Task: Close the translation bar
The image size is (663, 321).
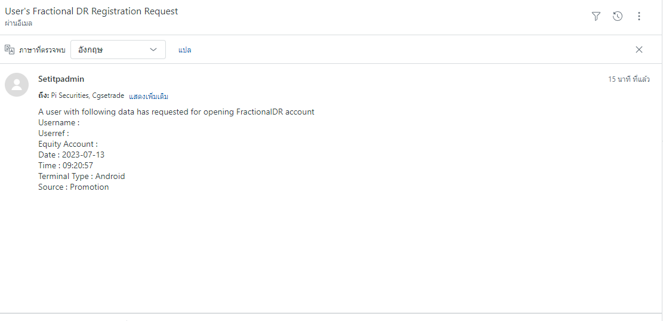Action: 639,50
